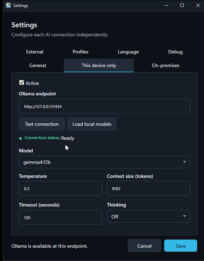Open the Model dropdown showing gemma4:12b

click(x=104, y=162)
